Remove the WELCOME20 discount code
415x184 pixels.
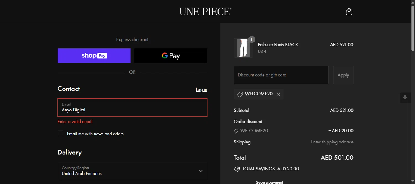click(278, 94)
